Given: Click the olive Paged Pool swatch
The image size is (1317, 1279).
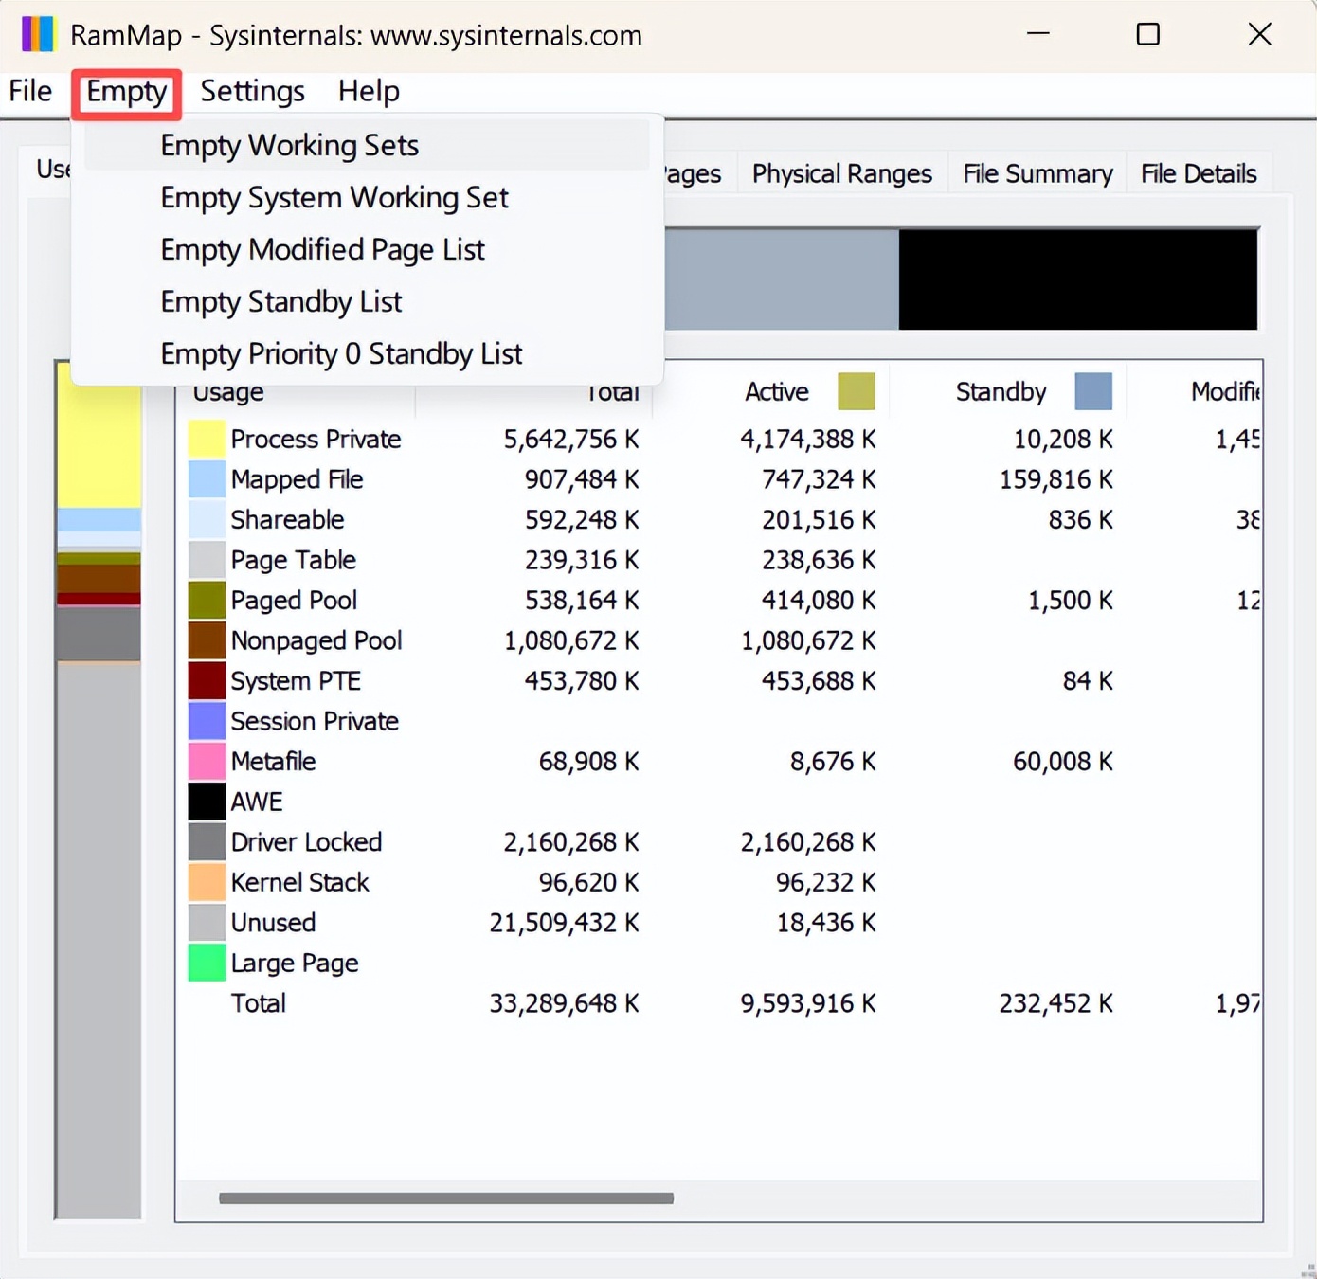Looking at the screenshot, I should click(207, 600).
